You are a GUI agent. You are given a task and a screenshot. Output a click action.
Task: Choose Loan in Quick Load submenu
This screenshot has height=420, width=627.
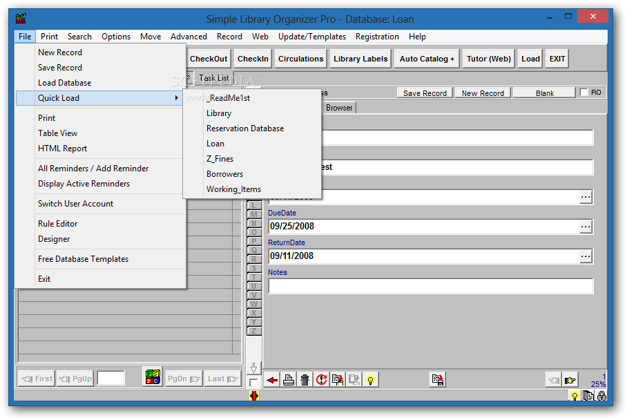215,144
